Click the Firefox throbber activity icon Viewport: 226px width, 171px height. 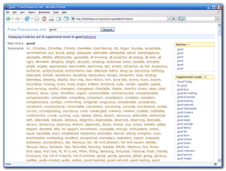point(219,12)
